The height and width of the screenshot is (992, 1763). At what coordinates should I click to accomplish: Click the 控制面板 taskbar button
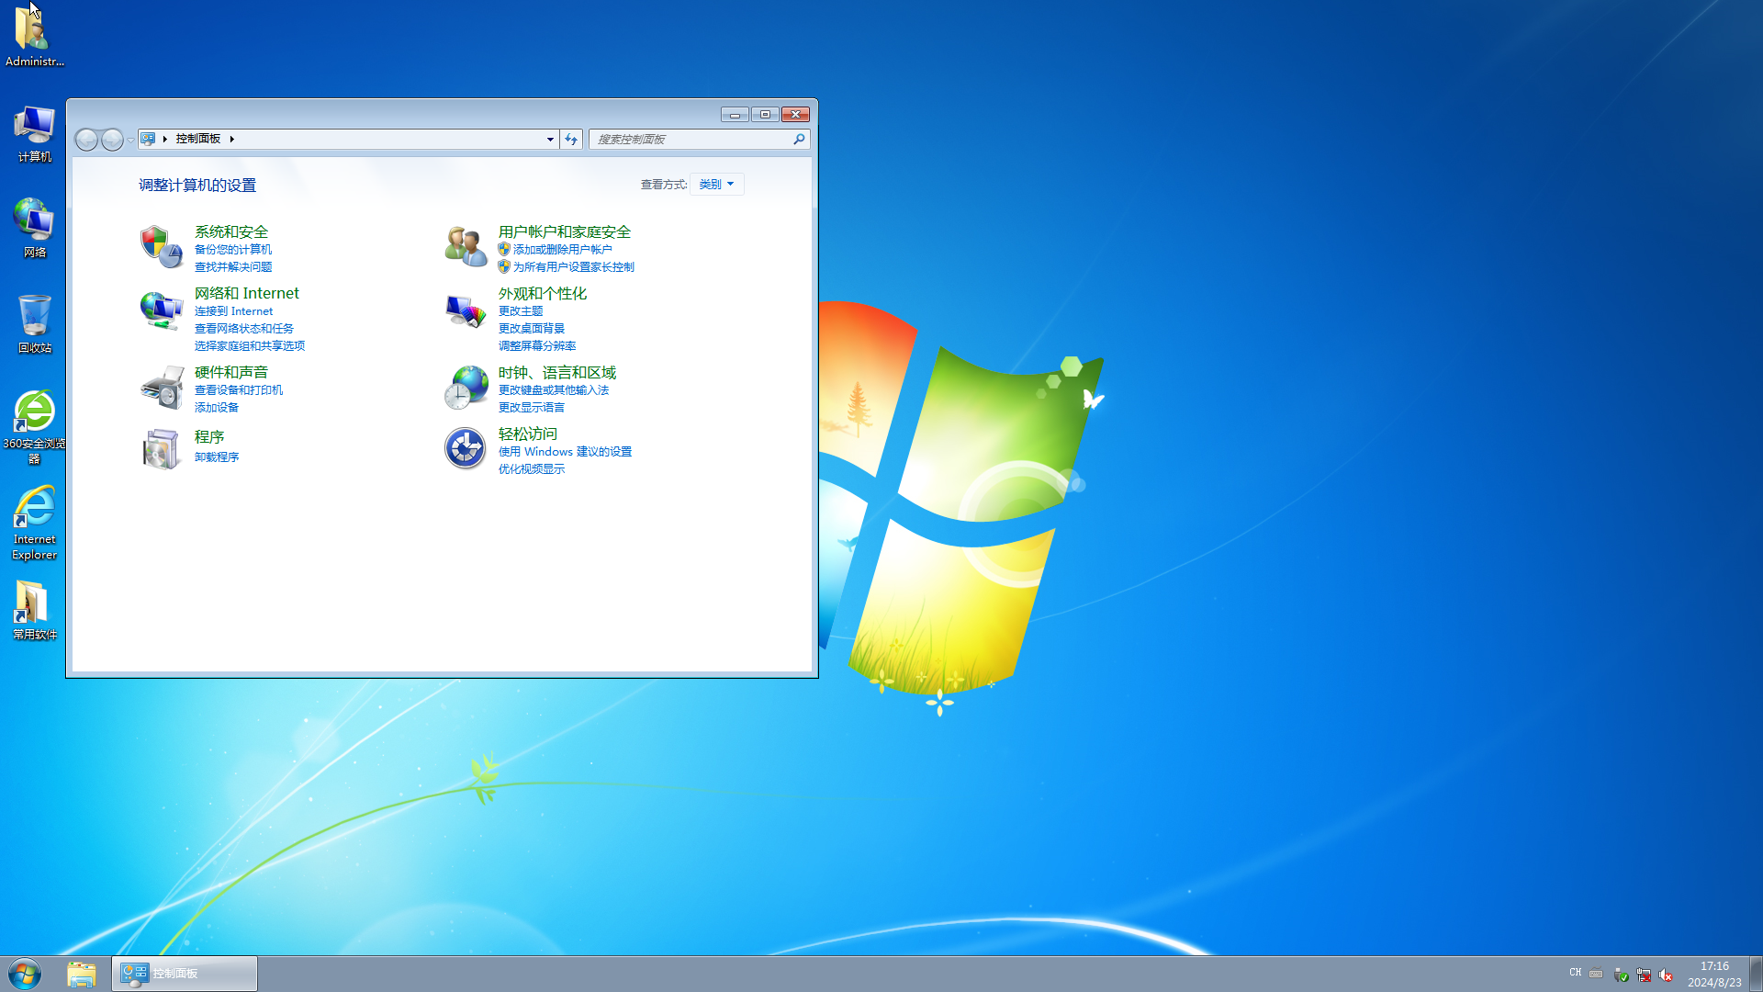185,974
